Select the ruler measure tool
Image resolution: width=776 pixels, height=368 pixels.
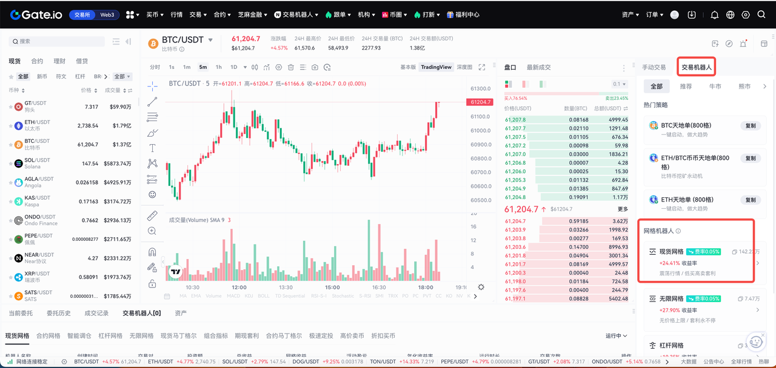152,215
